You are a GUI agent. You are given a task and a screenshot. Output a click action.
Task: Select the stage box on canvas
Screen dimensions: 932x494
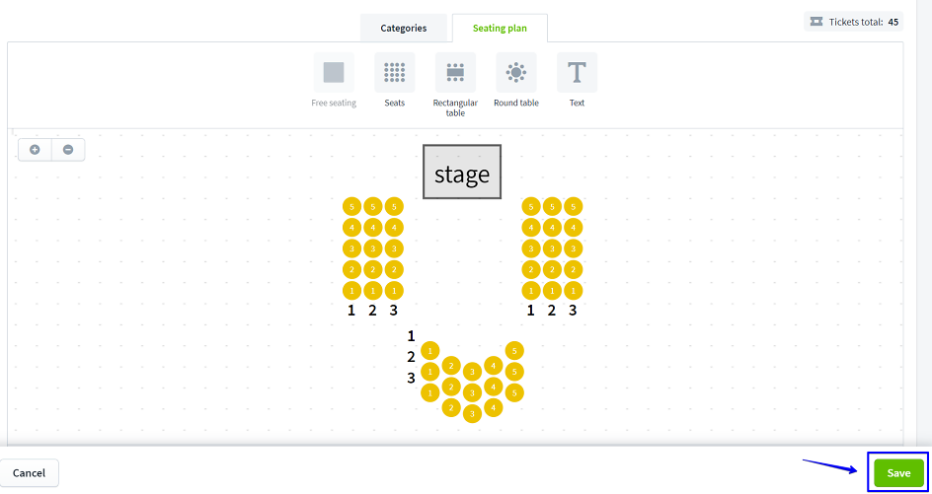click(x=462, y=172)
